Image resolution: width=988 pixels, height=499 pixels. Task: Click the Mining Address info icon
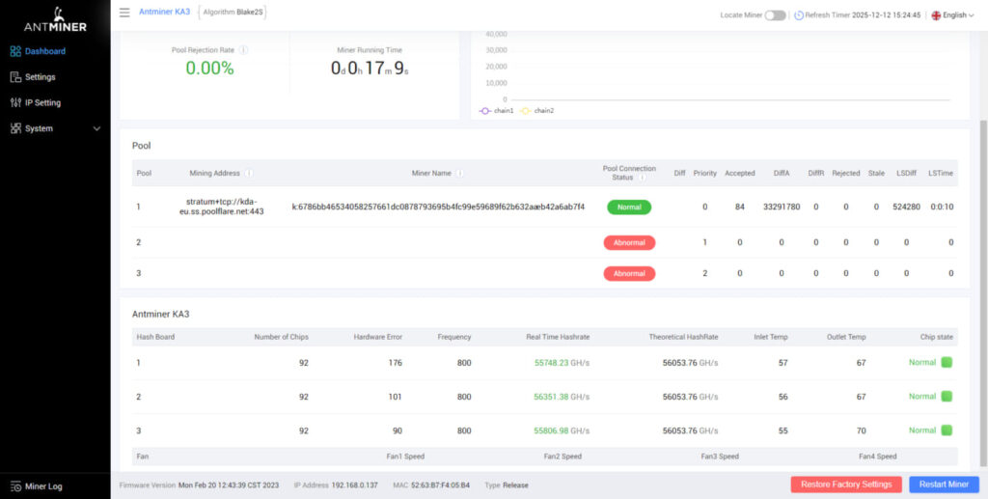click(x=249, y=174)
